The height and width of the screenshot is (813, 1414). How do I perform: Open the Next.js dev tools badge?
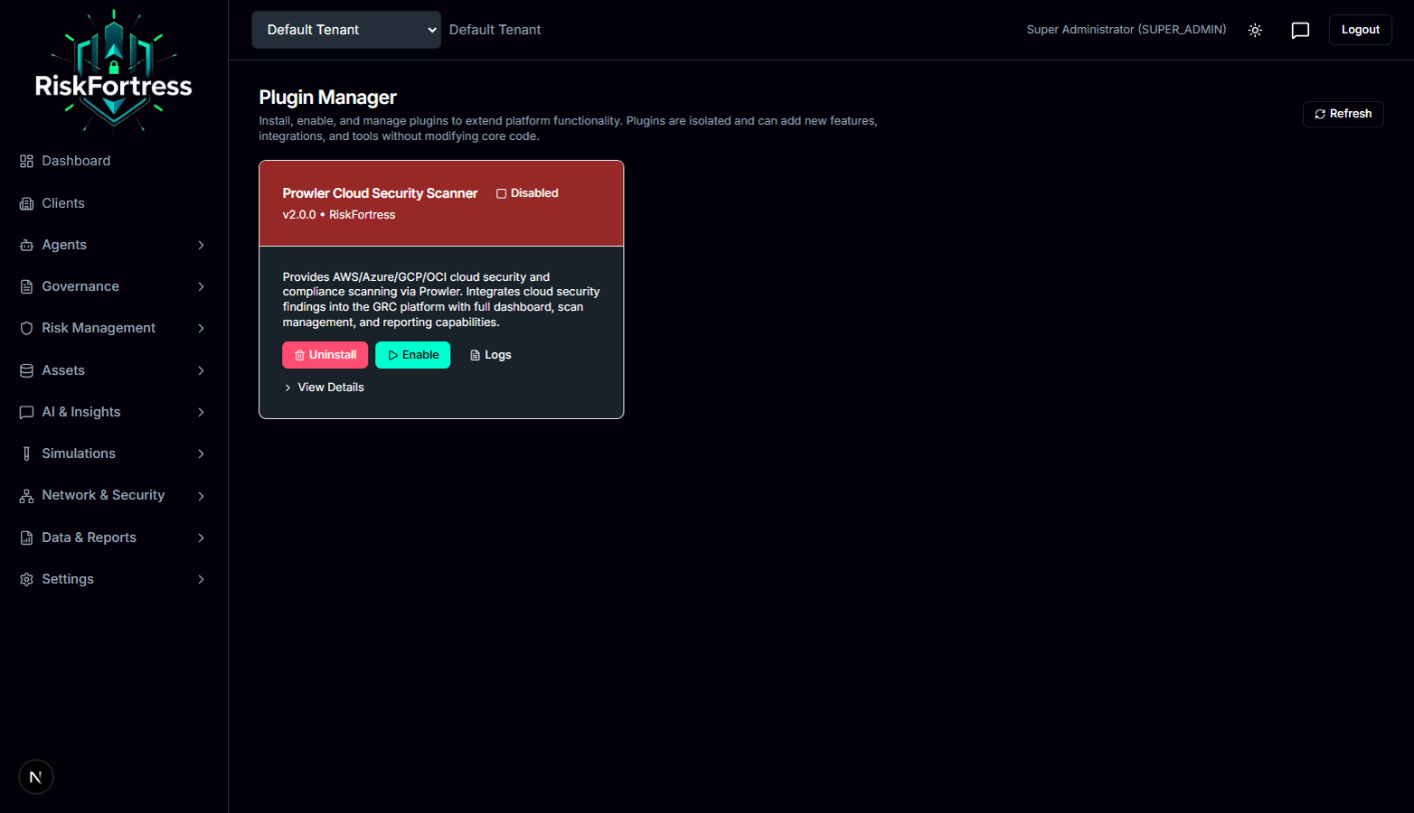tap(35, 776)
